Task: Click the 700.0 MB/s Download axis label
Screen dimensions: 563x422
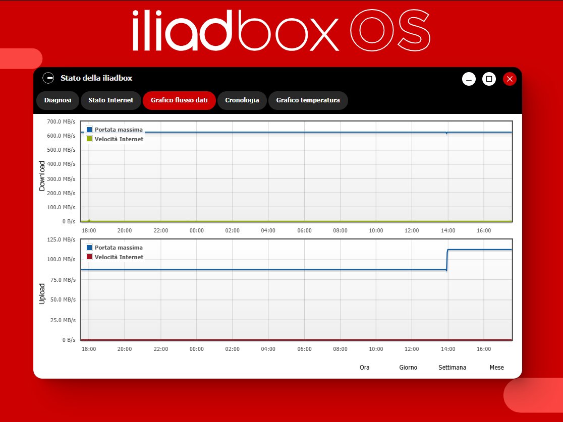Action: tap(61, 122)
